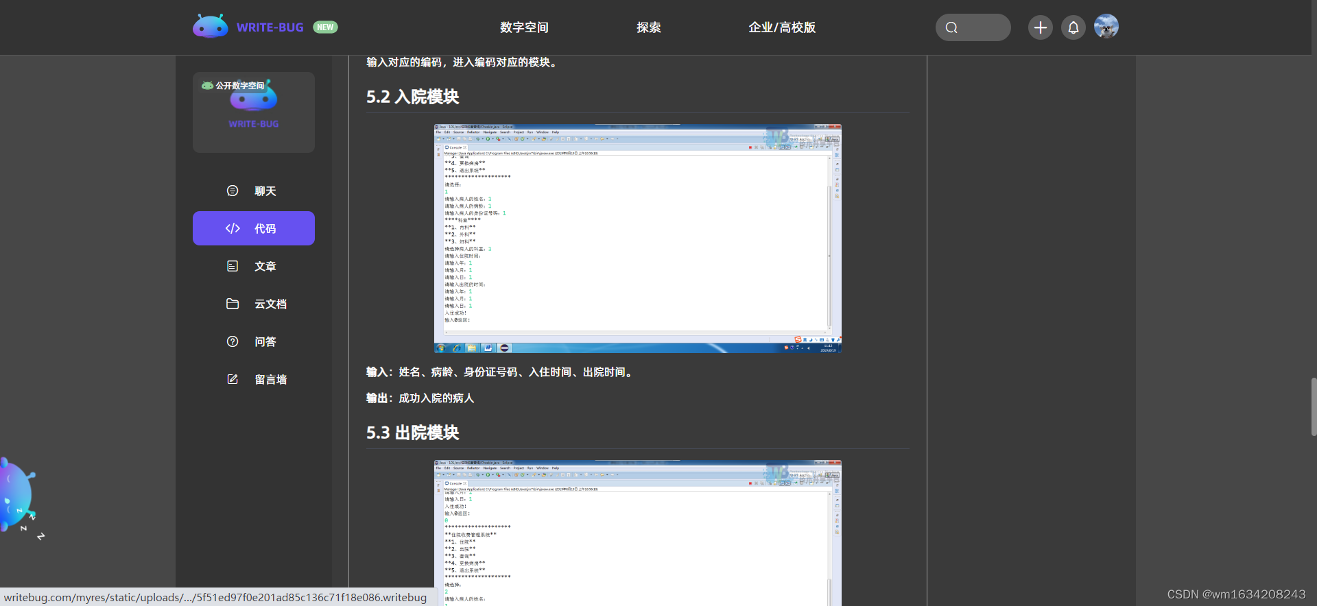Open the 数字空间 menu
The height and width of the screenshot is (606, 1317).
524,27
